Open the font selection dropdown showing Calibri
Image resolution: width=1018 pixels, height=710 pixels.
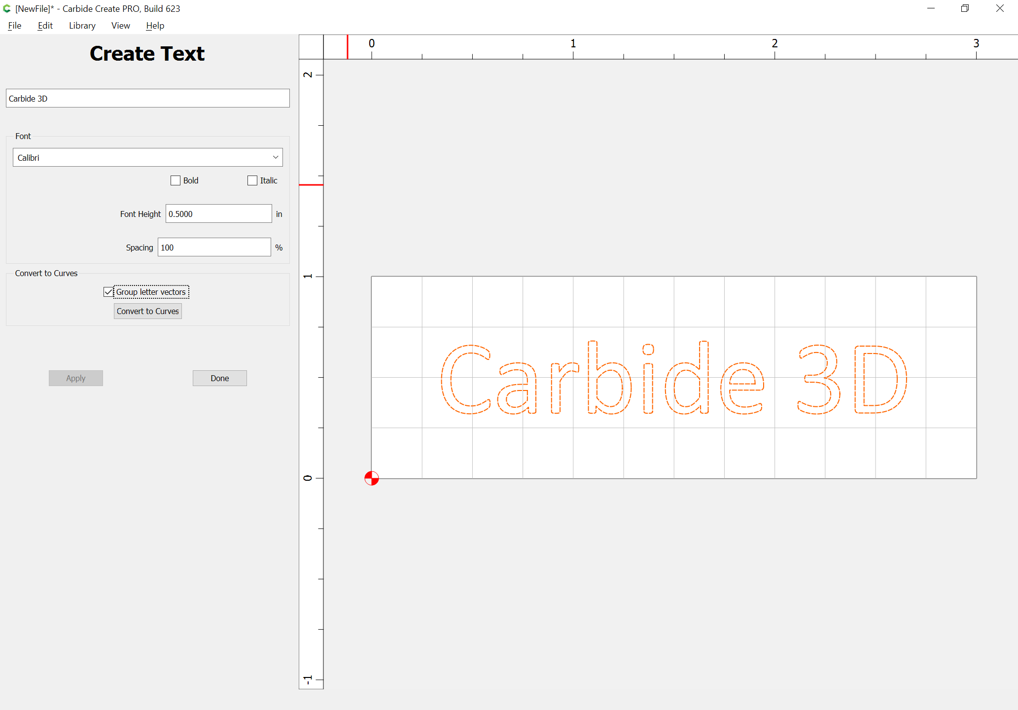tap(147, 157)
